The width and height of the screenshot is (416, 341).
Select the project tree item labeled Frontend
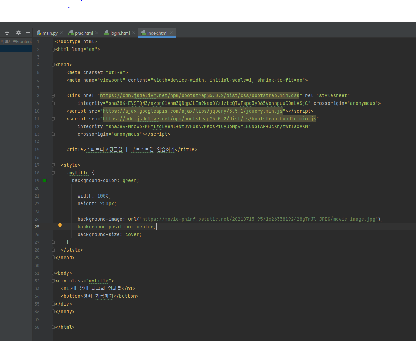(16, 41)
